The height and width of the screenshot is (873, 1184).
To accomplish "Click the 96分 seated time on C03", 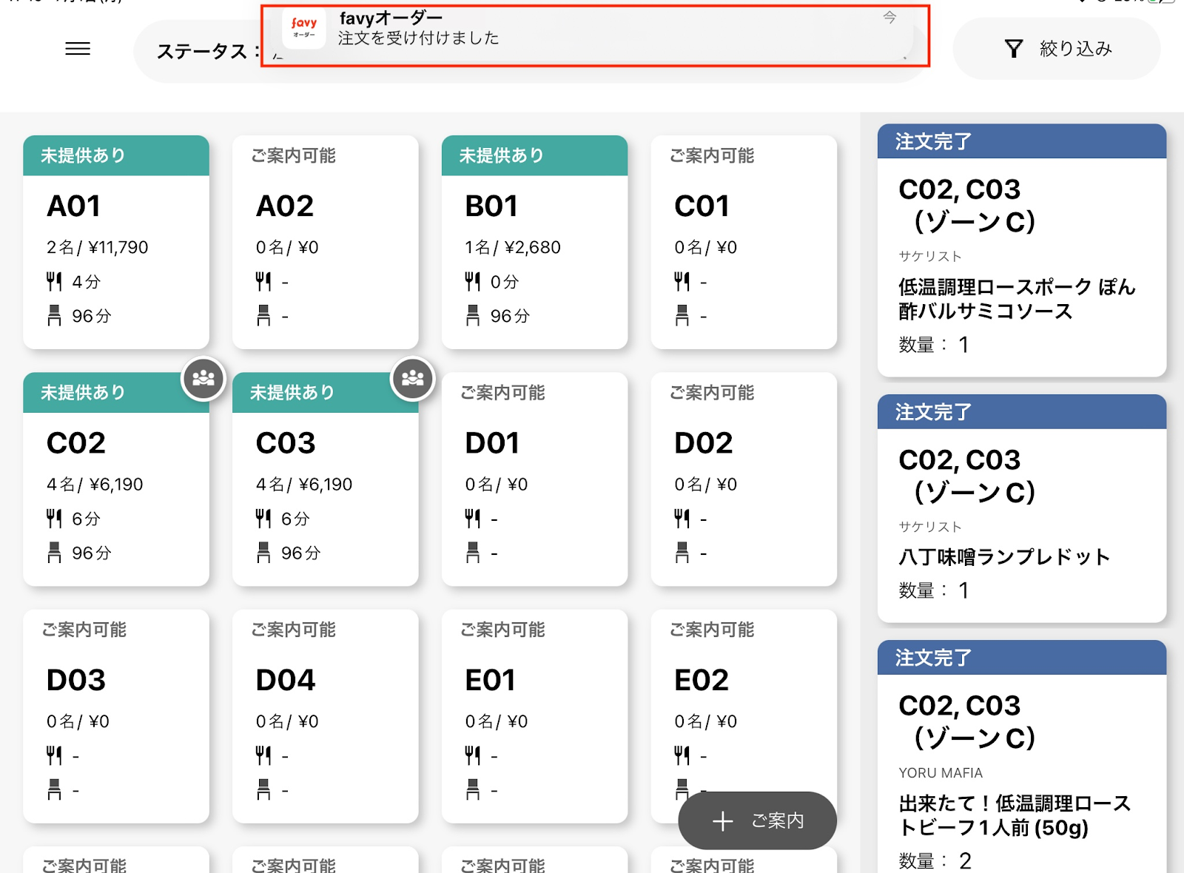I will 300,553.
